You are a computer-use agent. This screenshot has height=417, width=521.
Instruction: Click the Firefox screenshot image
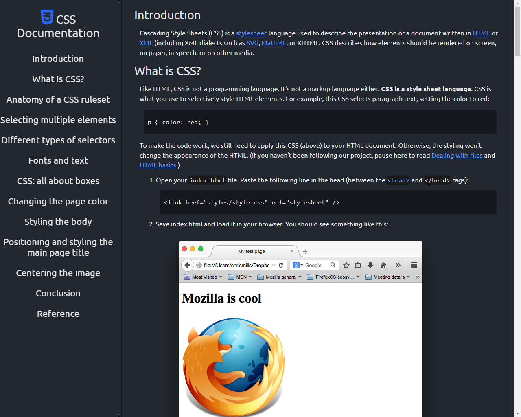pyautogui.click(x=300, y=329)
